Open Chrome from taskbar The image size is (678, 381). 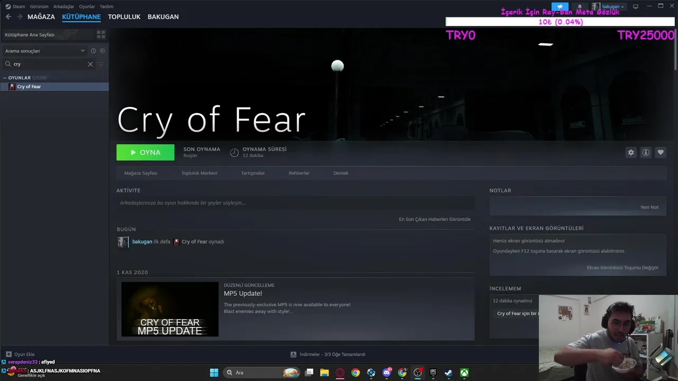pos(355,373)
